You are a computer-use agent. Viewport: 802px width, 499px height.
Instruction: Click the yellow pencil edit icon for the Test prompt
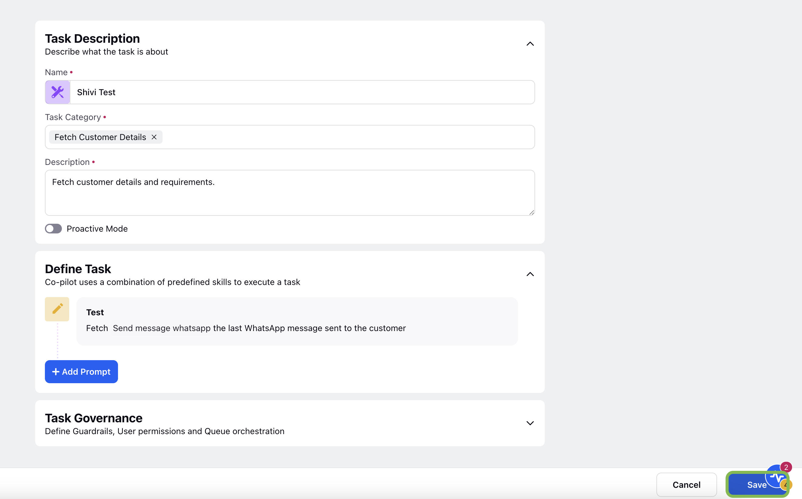57,309
